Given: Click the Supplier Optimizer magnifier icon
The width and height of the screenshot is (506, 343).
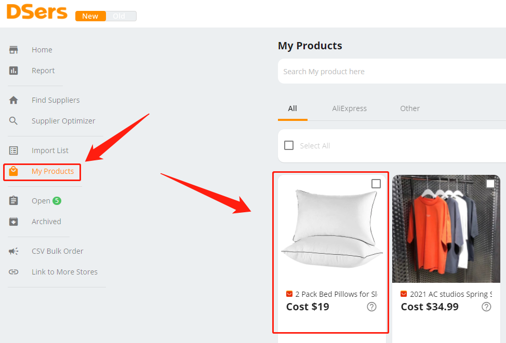Looking at the screenshot, I should pyautogui.click(x=14, y=121).
